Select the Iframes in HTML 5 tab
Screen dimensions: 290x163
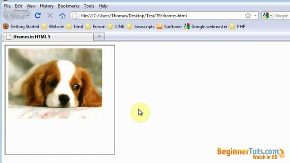[x=48, y=37]
